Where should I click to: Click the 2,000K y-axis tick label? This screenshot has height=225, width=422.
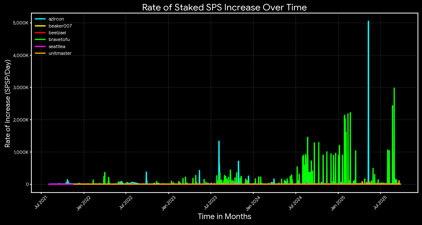tap(21, 120)
